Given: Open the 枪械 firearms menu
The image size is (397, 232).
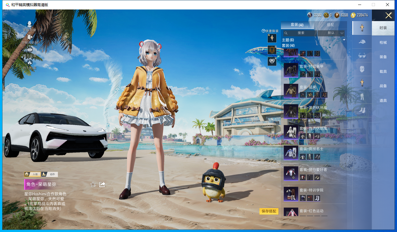Looking at the screenshot, I should 383,42.
